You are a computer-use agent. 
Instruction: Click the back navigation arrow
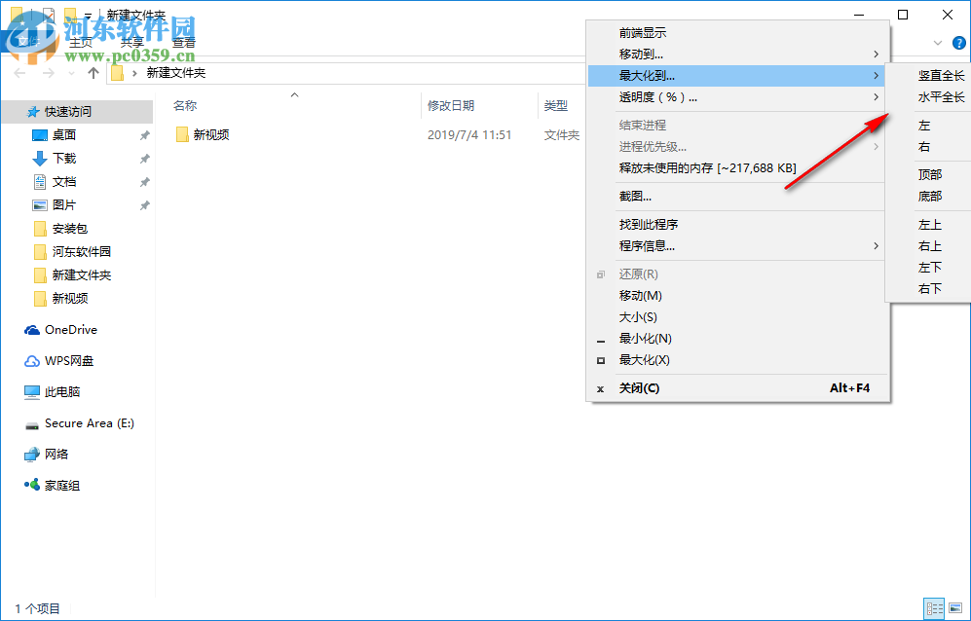tap(19, 72)
